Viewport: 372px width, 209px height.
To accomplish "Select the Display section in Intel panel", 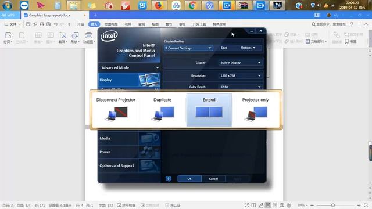I will tap(130, 80).
